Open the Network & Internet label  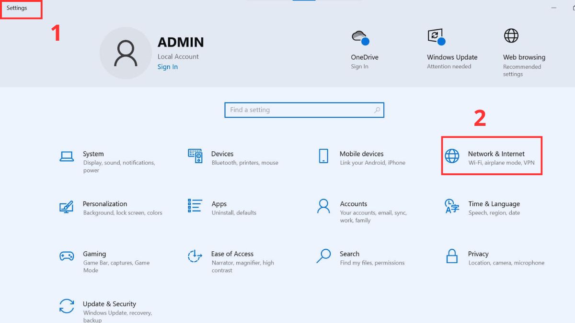click(x=496, y=154)
